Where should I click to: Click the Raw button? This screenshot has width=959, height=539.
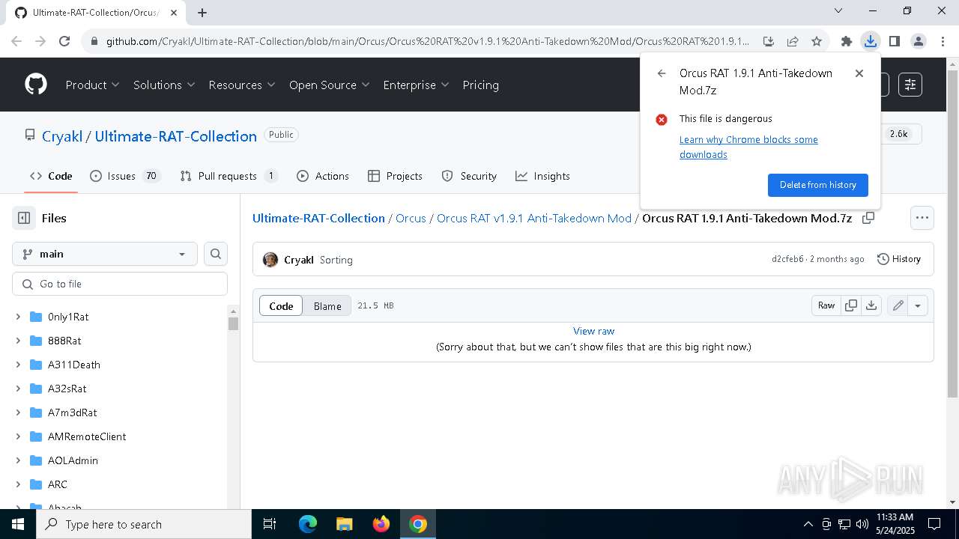(x=826, y=305)
